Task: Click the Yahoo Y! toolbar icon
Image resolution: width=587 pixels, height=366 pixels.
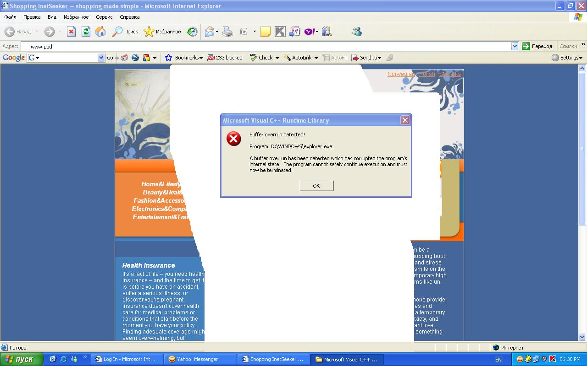Action: [310, 32]
